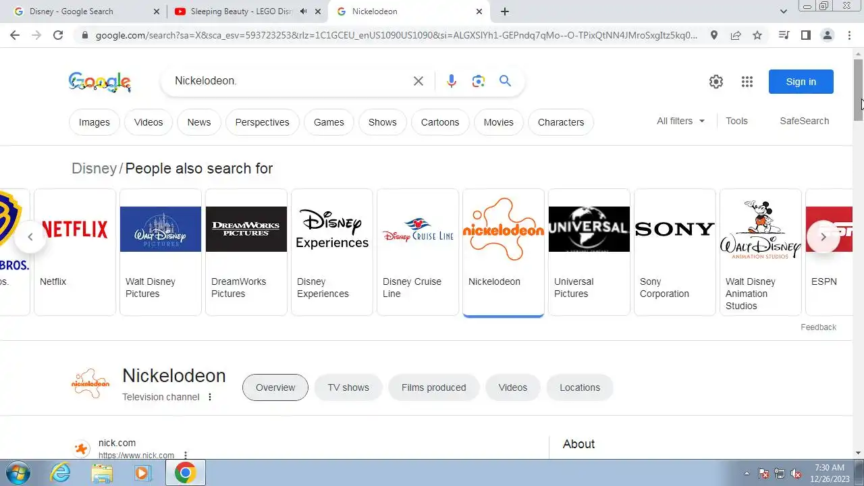Select the Locations knowledge panel chip
864x486 pixels.
580,387
